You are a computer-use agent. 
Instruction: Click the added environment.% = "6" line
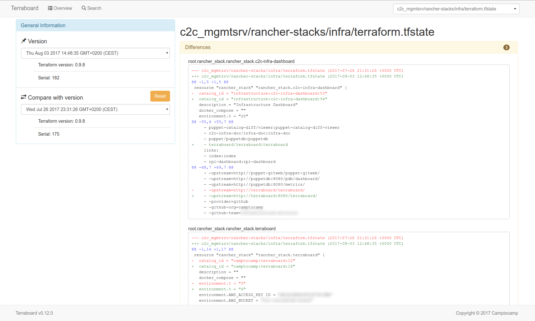pyautogui.click(x=218, y=289)
